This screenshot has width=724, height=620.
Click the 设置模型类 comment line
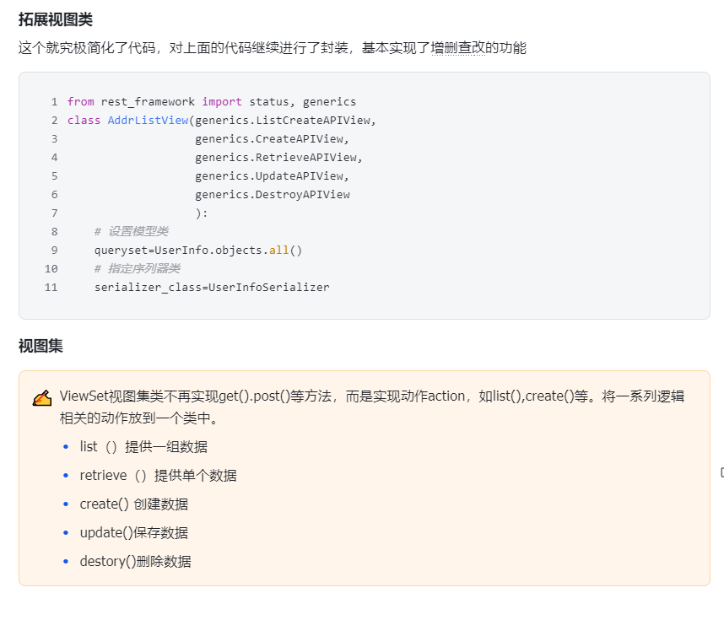(x=132, y=231)
